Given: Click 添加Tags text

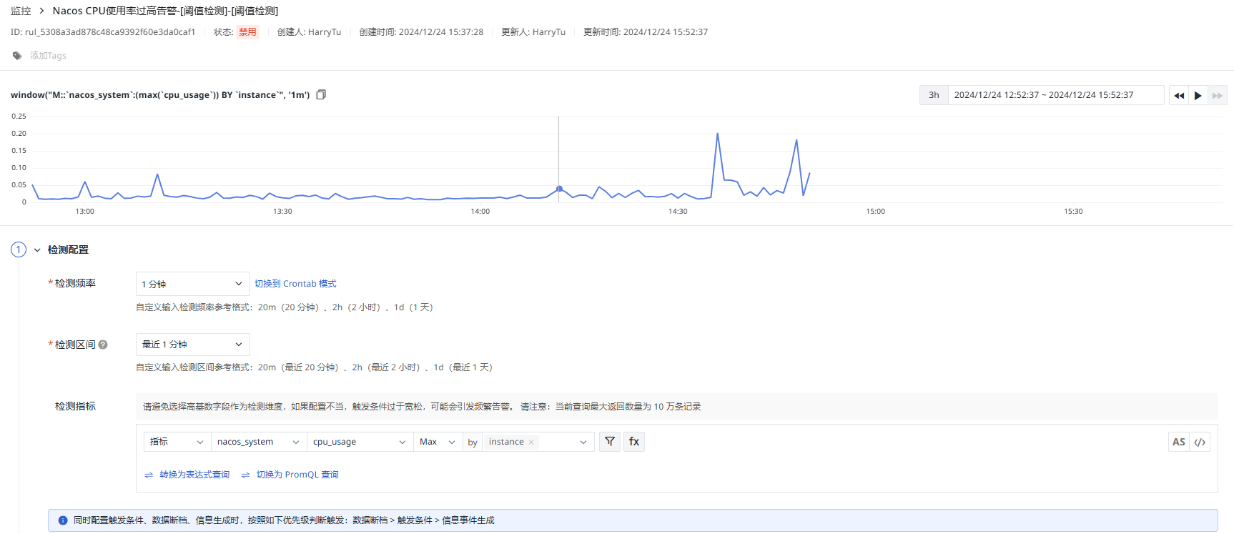Looking at the screenshot, I should pos(48,56).
